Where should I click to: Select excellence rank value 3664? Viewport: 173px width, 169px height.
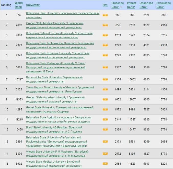click(164, 142)
